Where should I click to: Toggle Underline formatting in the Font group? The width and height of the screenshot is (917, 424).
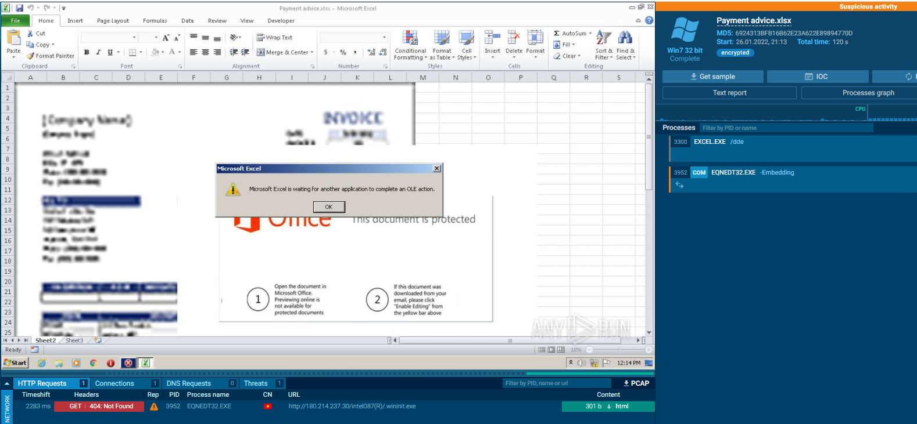(x=110, y=52)
